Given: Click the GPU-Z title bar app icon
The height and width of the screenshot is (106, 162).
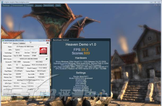Looking at the screenshot, I should coord(3,40).
